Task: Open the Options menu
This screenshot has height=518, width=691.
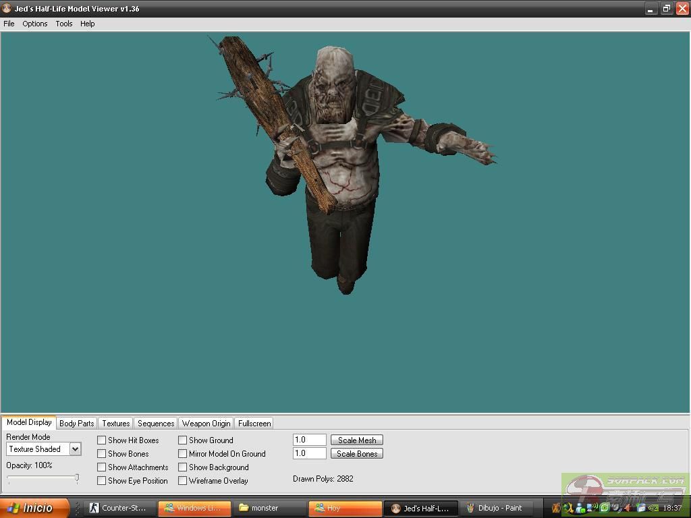Action: [35, 24]
